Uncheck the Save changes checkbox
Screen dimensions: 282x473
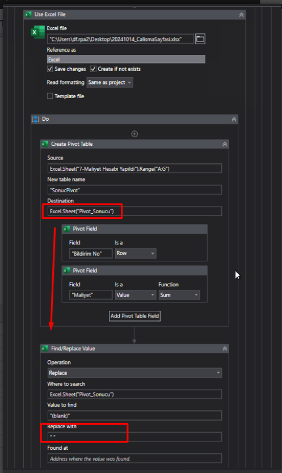(x=50, y=69)
